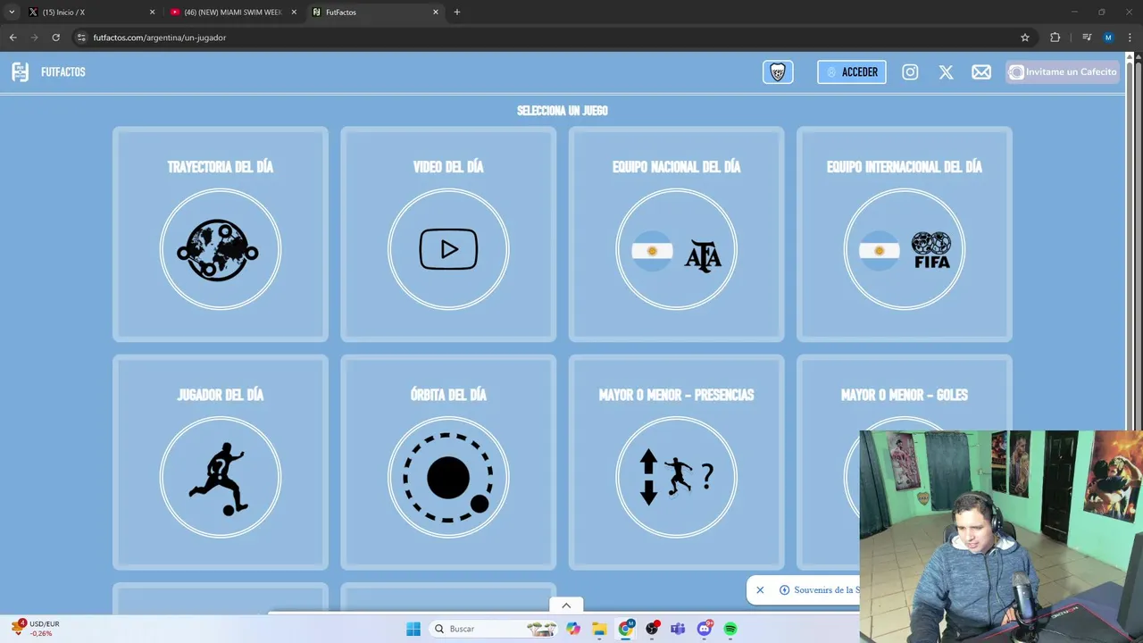
Task: Go back with the browser back arrow
Action: [13, 38]
